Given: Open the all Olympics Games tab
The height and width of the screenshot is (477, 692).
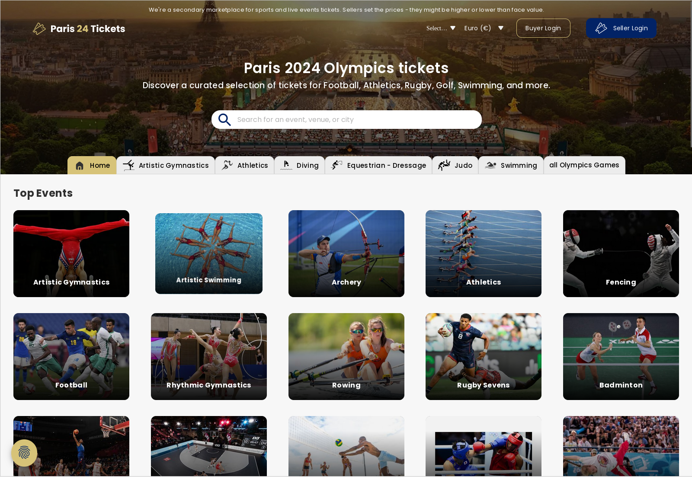Looking at the screenshot, I should [x=584, y=165].
